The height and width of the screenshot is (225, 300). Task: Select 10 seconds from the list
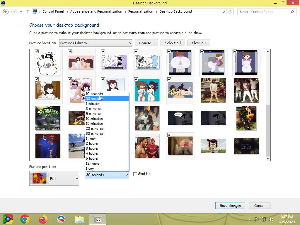coord(107,94)
